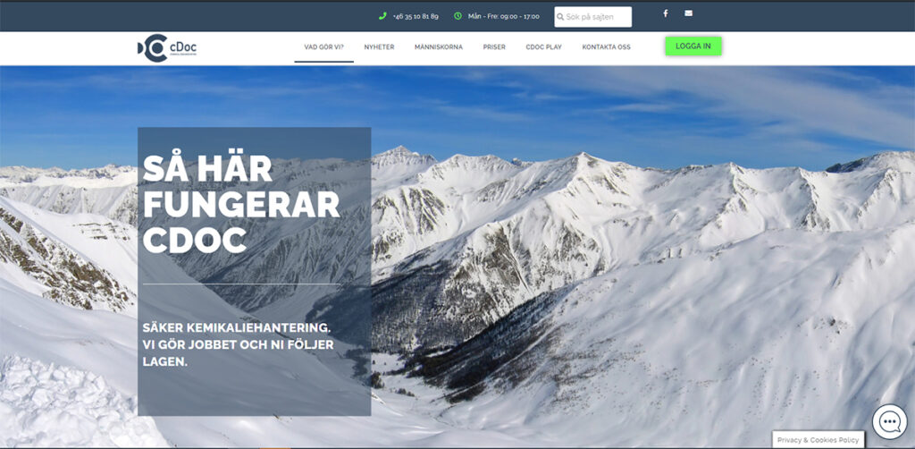Open the 'Vad gör vi?' menu item
The height and width of the screenshot is (449, 915).
coord(323,47)
